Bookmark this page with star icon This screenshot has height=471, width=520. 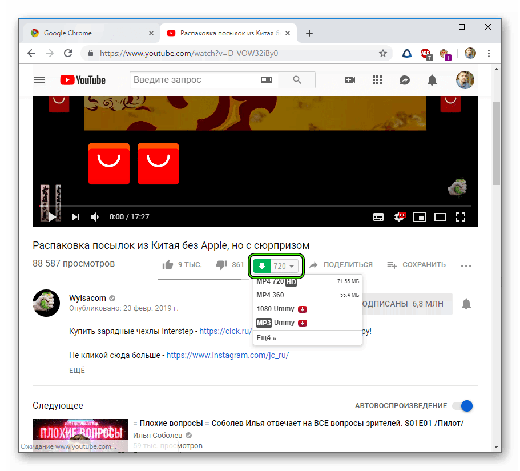click(383, 53)
